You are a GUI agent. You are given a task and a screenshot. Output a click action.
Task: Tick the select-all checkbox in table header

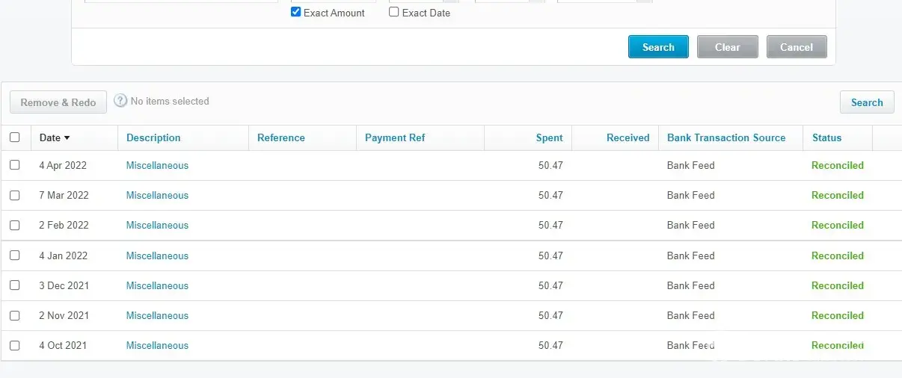[x=15, y=137]
